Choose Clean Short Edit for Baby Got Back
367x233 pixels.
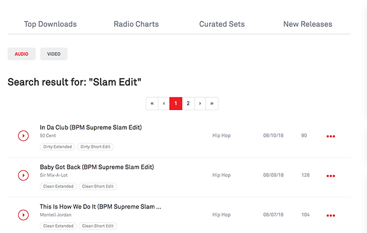pyautogui.click(x=98, y=186)
